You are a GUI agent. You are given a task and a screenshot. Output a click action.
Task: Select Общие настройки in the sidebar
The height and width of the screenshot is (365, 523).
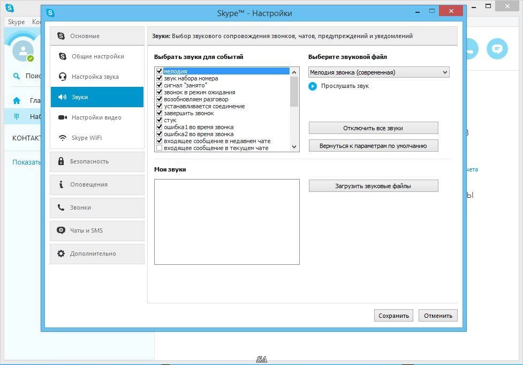point(97,56)
